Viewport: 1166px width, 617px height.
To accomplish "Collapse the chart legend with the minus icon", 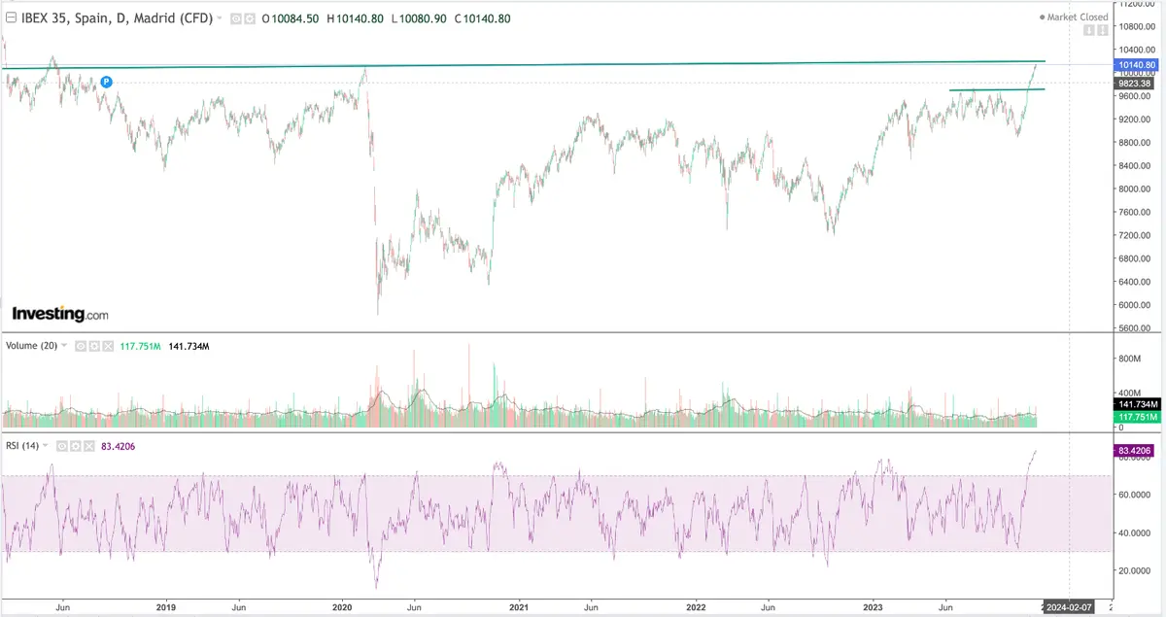I will 10,17.
